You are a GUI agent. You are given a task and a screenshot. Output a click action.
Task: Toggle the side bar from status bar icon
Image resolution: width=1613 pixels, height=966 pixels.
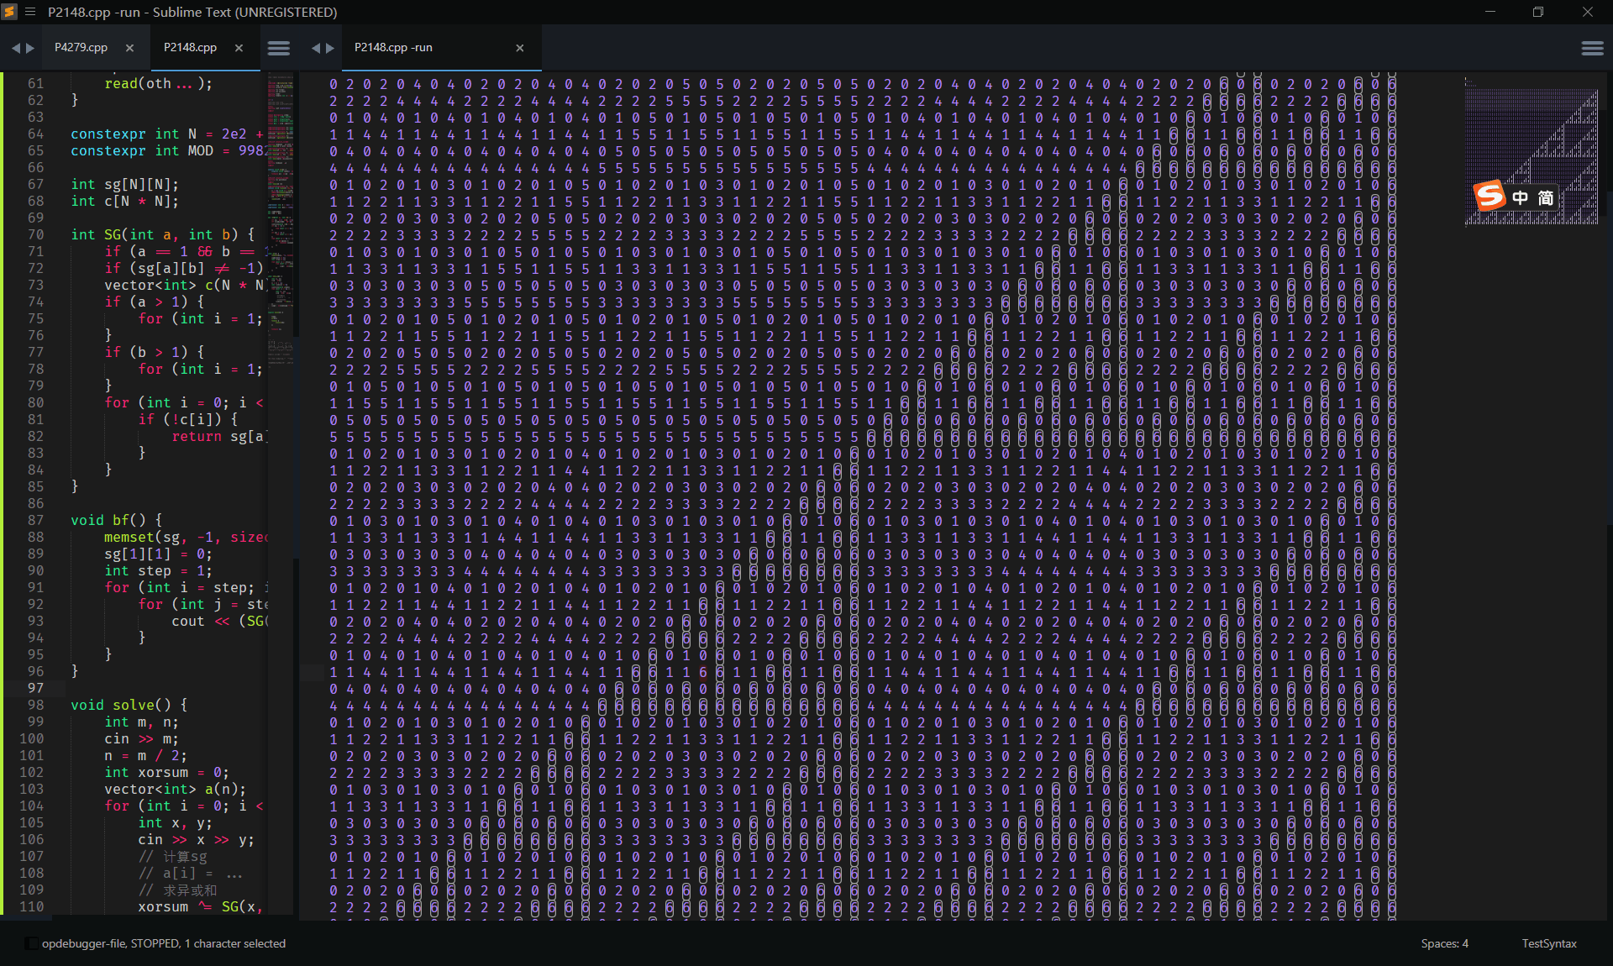30,943
